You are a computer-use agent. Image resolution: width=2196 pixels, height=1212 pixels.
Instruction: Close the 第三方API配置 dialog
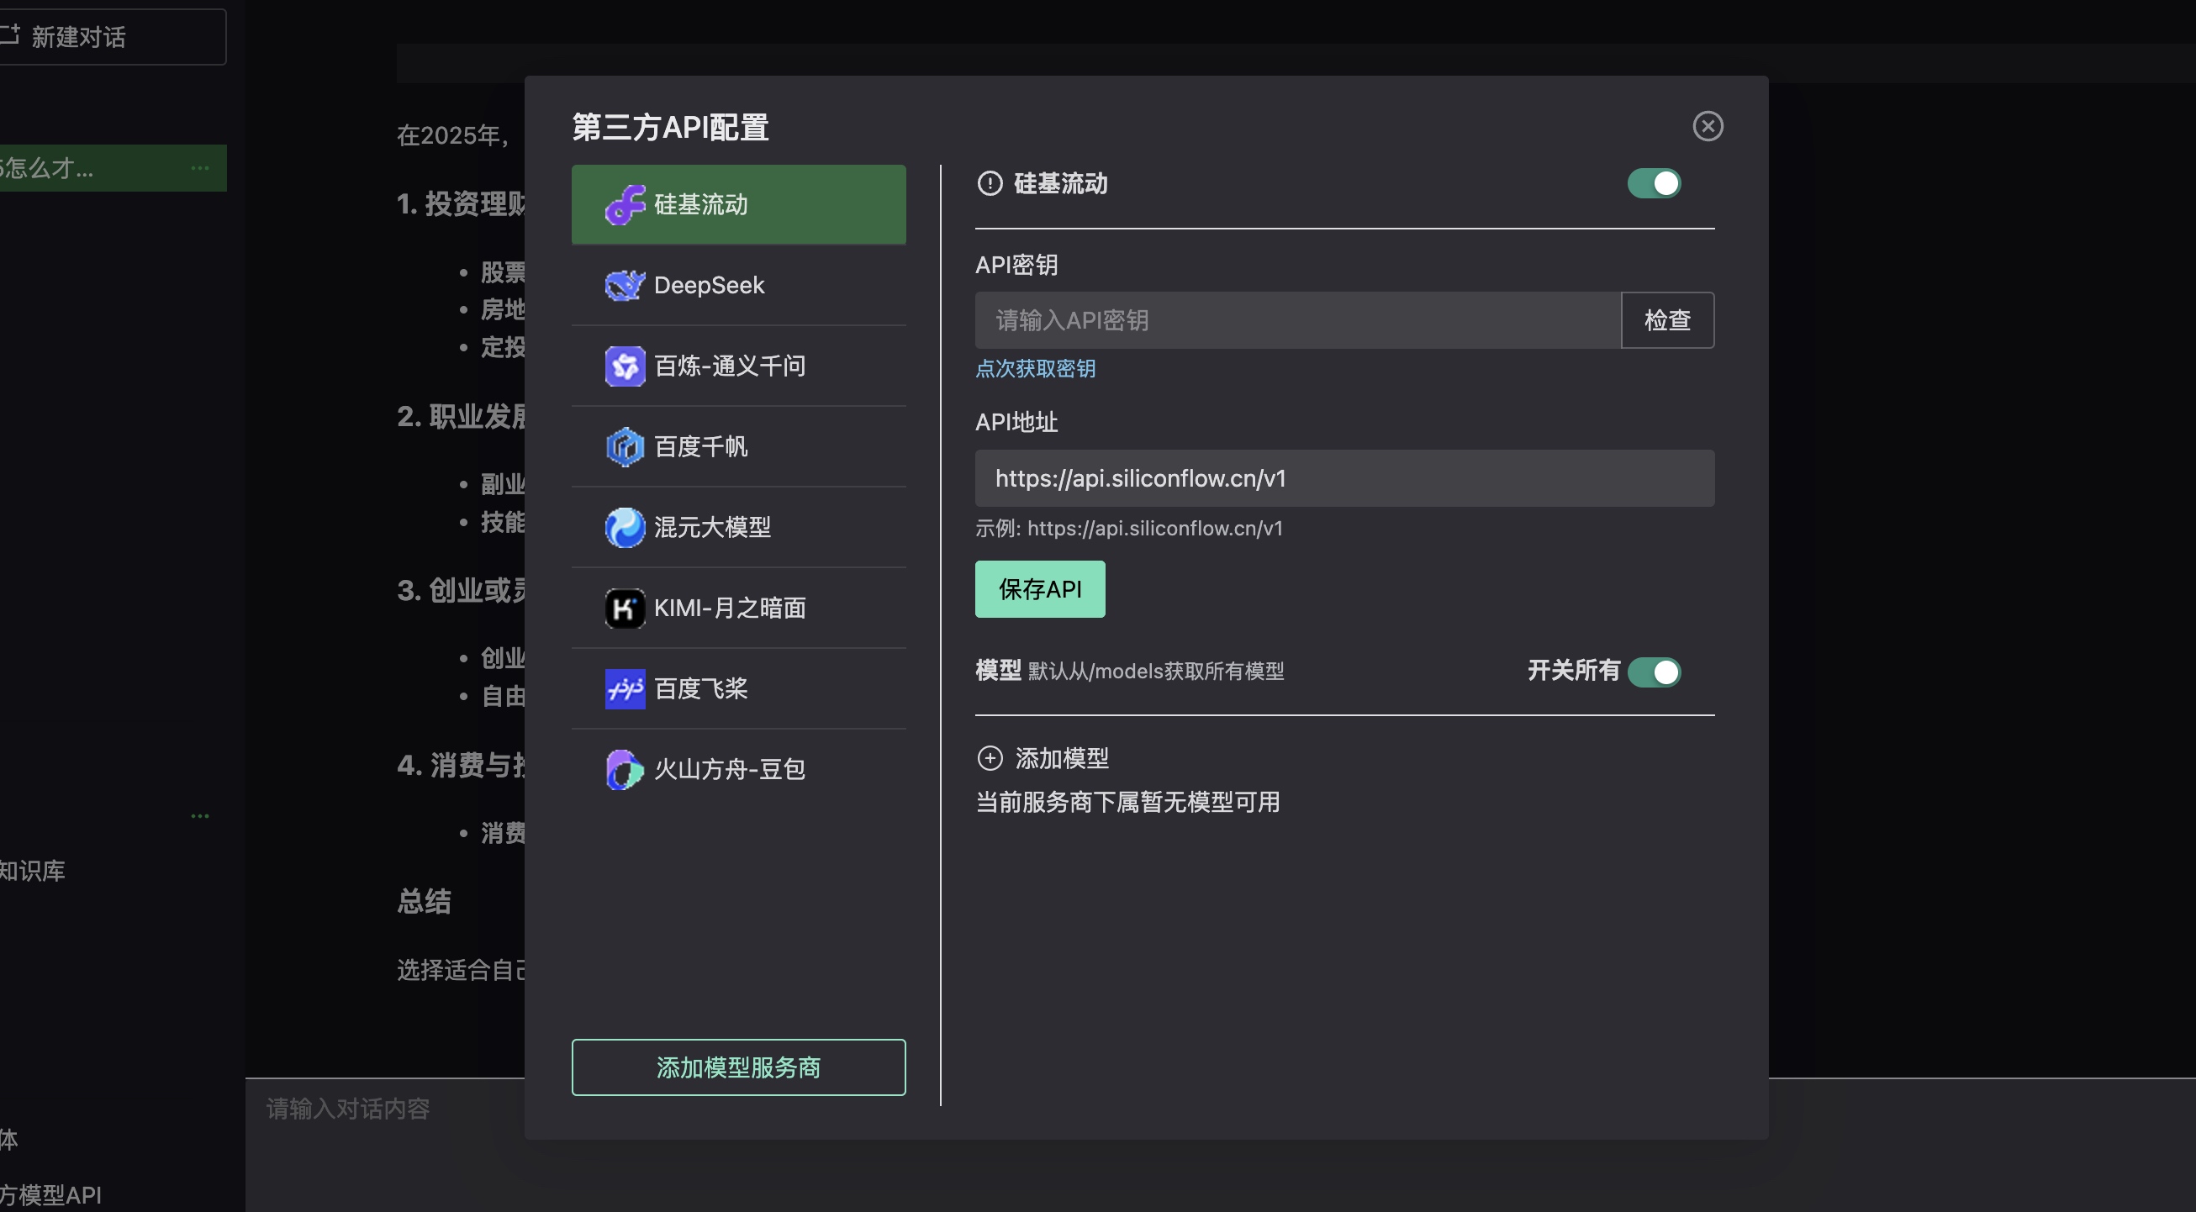click(x=1708, y=126)
